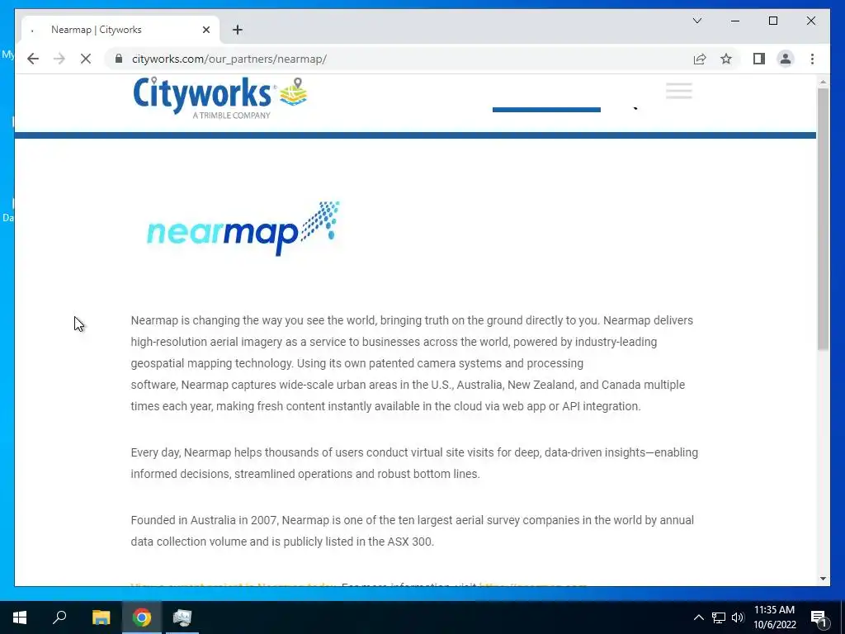Viewport: 845px width, 634px height.
Task: Click the scrollbar down arrow
Action: [x=823, y=579]
